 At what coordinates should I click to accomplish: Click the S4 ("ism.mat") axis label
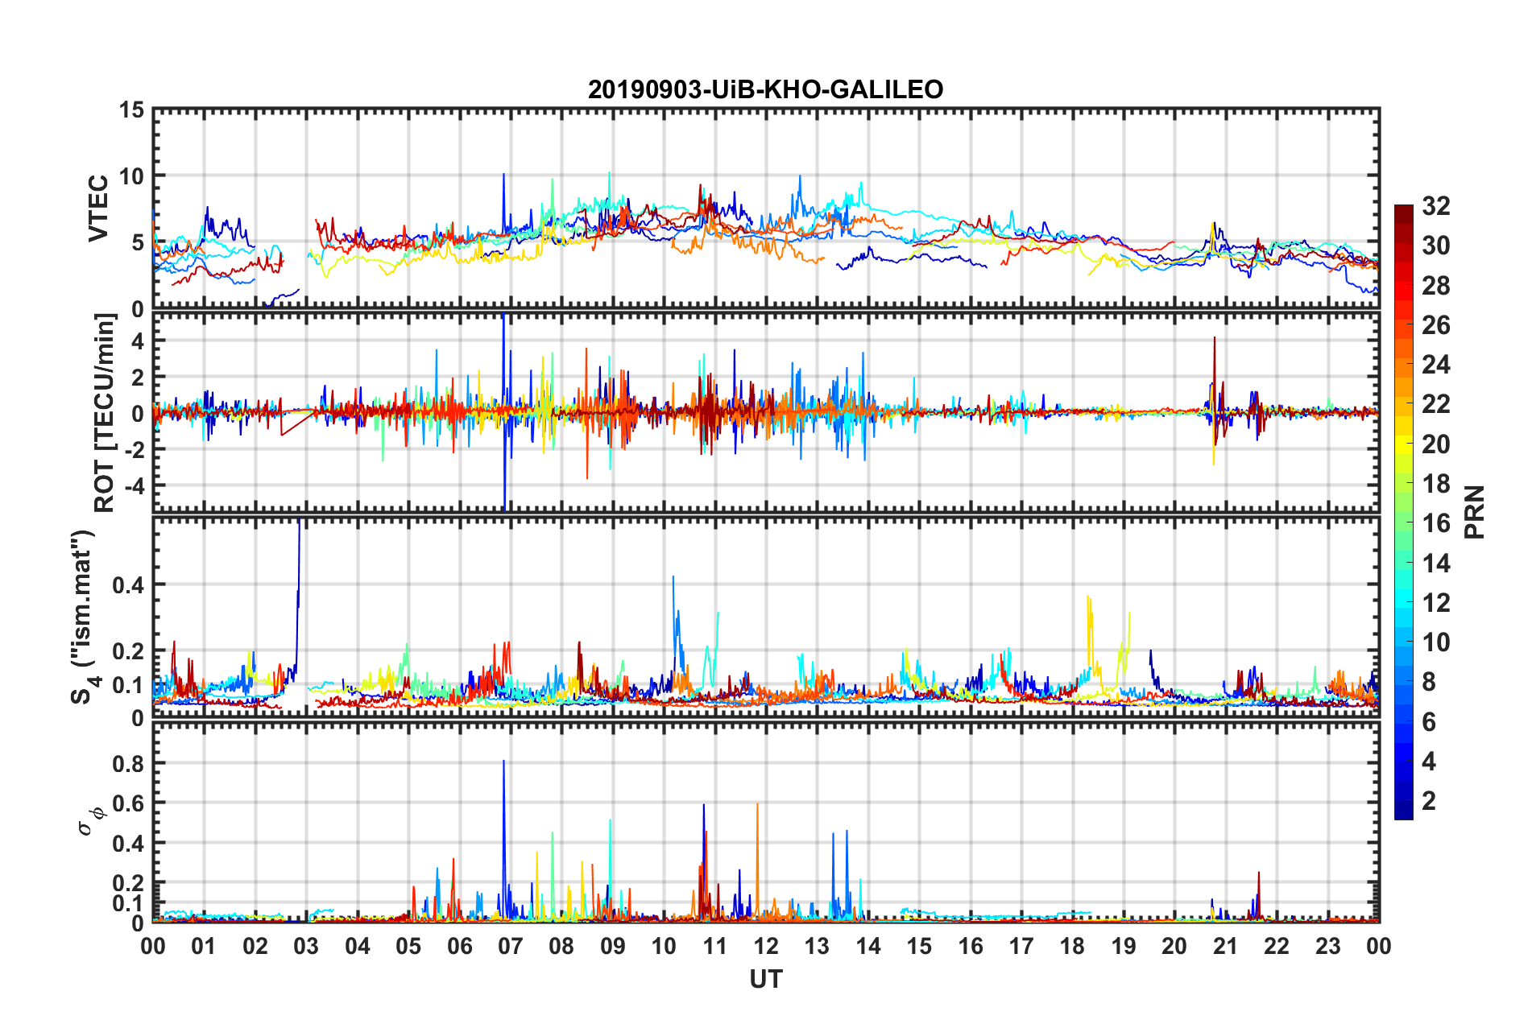[84, 617]
